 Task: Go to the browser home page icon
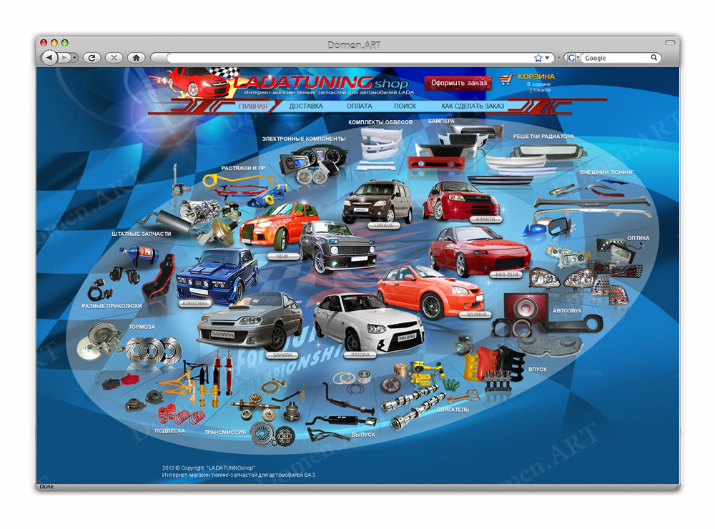pyautogui.click(x=136, y=57)
